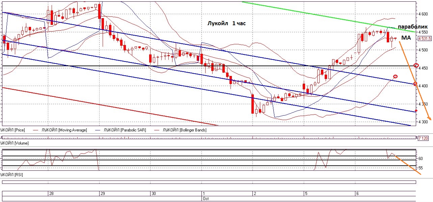This screenshot has width=433, height=202.
Task: Select the ЛУКОЙЛ [Parabolic SAR] legend entry
Action: click(125, 130)
